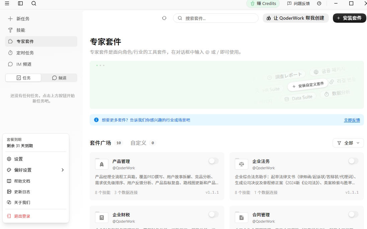
Task: Open the hamburger menu icon
Action: (7, 3)
